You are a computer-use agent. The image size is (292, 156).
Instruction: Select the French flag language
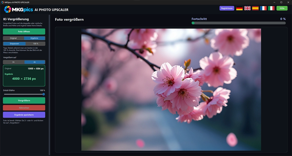click(263, 8)
